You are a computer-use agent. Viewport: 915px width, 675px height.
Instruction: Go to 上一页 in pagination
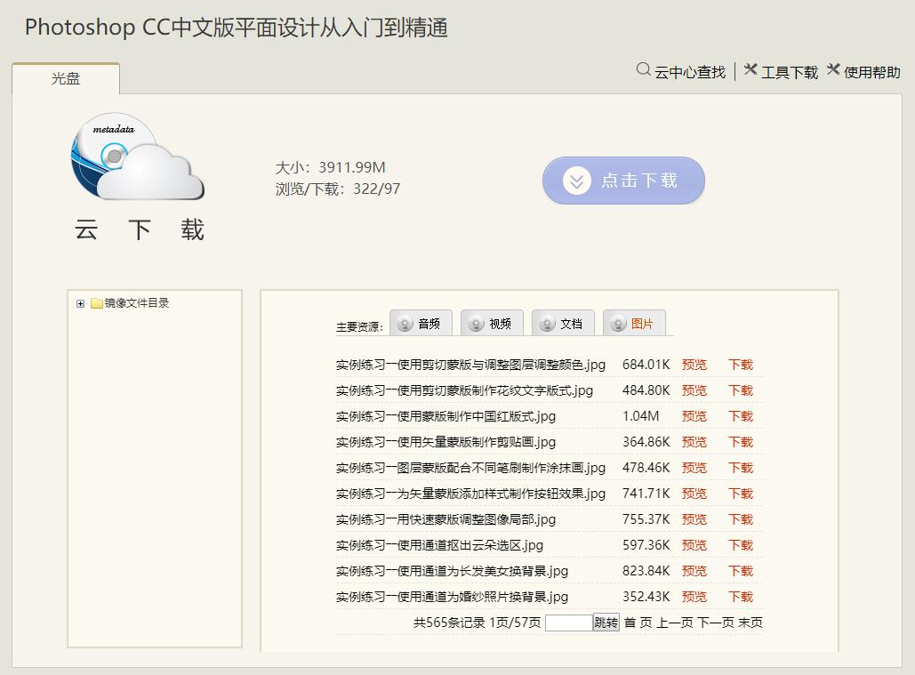(x=675, y=623)
